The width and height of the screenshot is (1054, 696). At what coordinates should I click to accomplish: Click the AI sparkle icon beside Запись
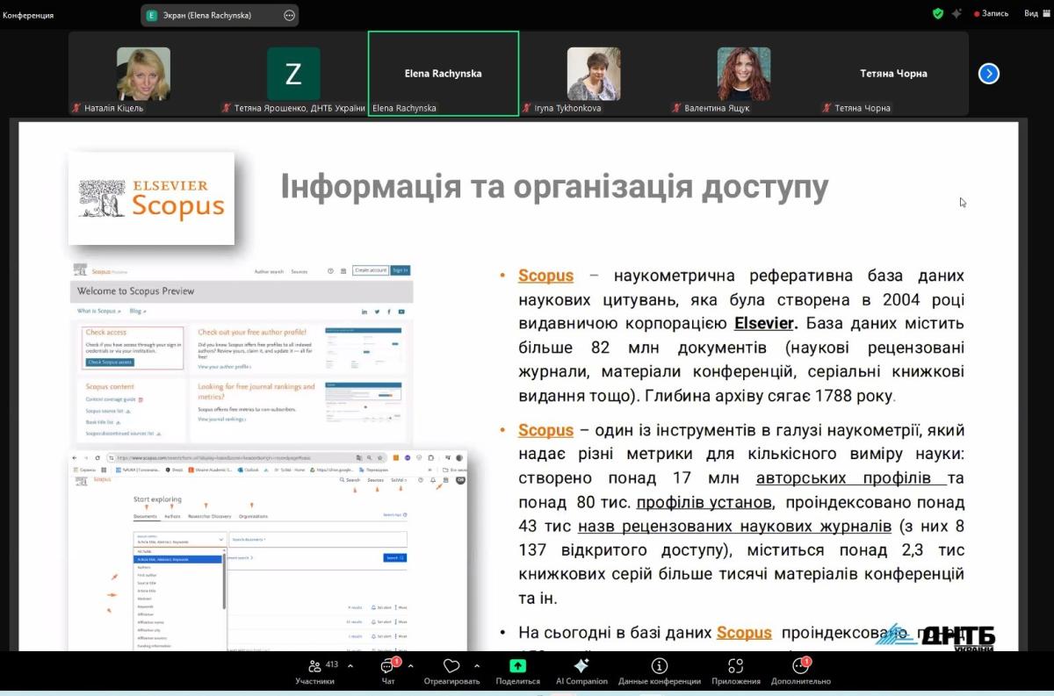(x=957, y=14)
